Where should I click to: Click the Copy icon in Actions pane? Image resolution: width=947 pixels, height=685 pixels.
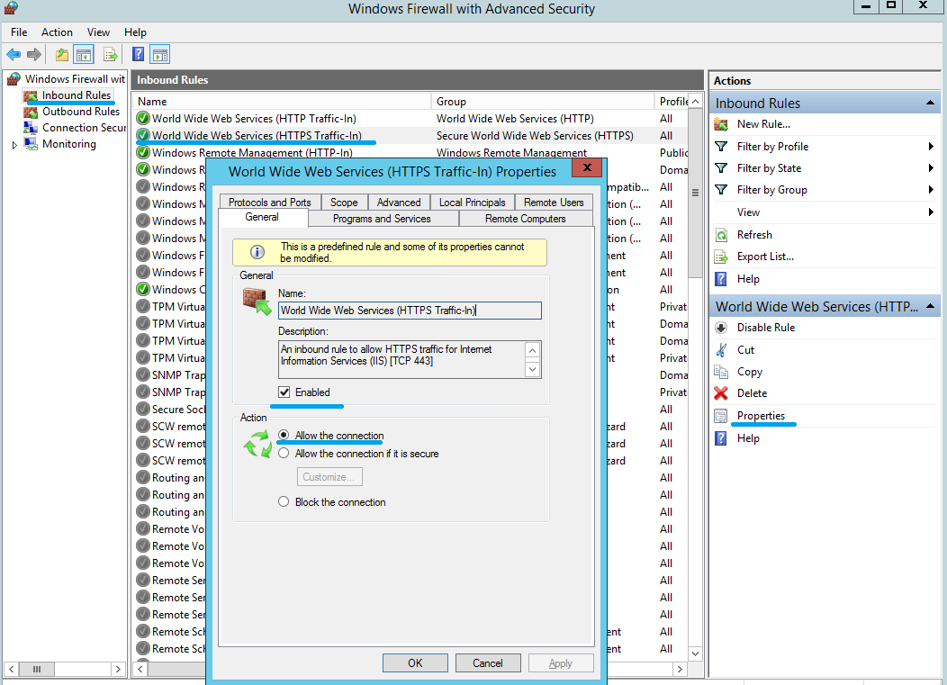tap(721, 372)
